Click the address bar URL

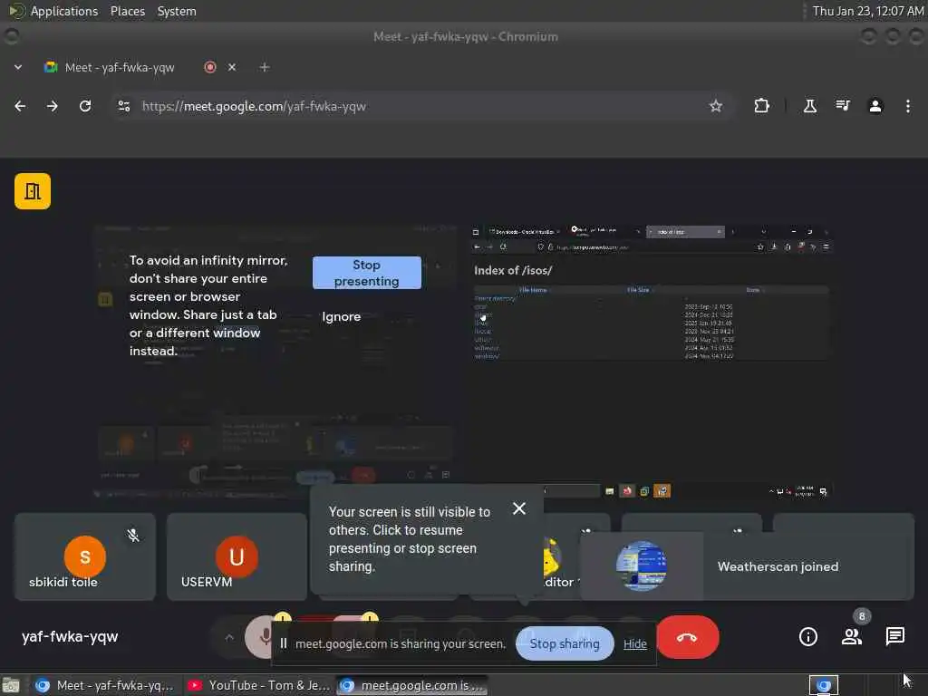254,106
